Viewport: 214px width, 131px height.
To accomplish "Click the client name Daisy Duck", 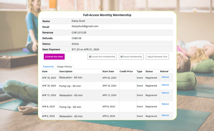I will (x=78, y=21).
